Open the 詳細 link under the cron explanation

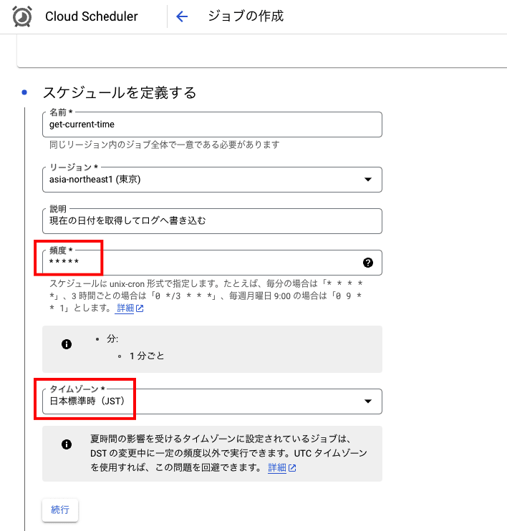point(125,308)
